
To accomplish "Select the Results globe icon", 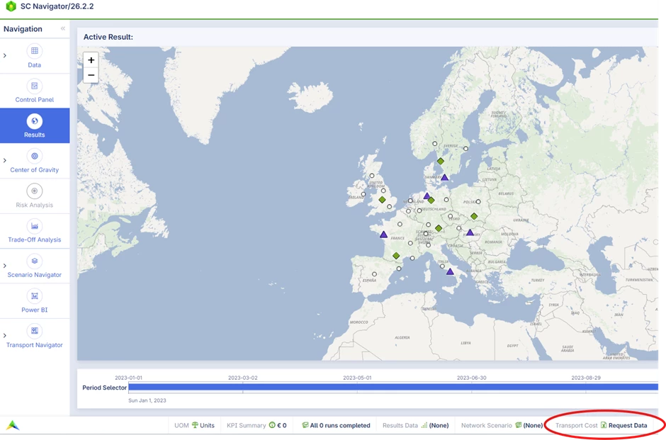I will [x=35, y=121].
